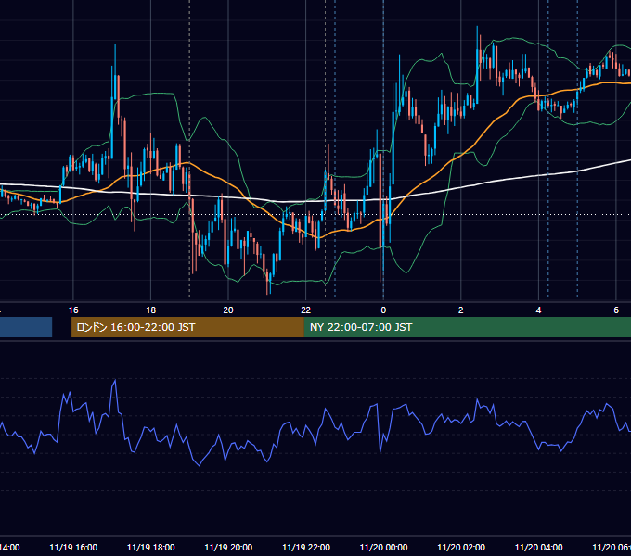This screenshot has height=556, width=631.
Task: Click hour label 16 on the price chart axis
Action: click(73, 310)
